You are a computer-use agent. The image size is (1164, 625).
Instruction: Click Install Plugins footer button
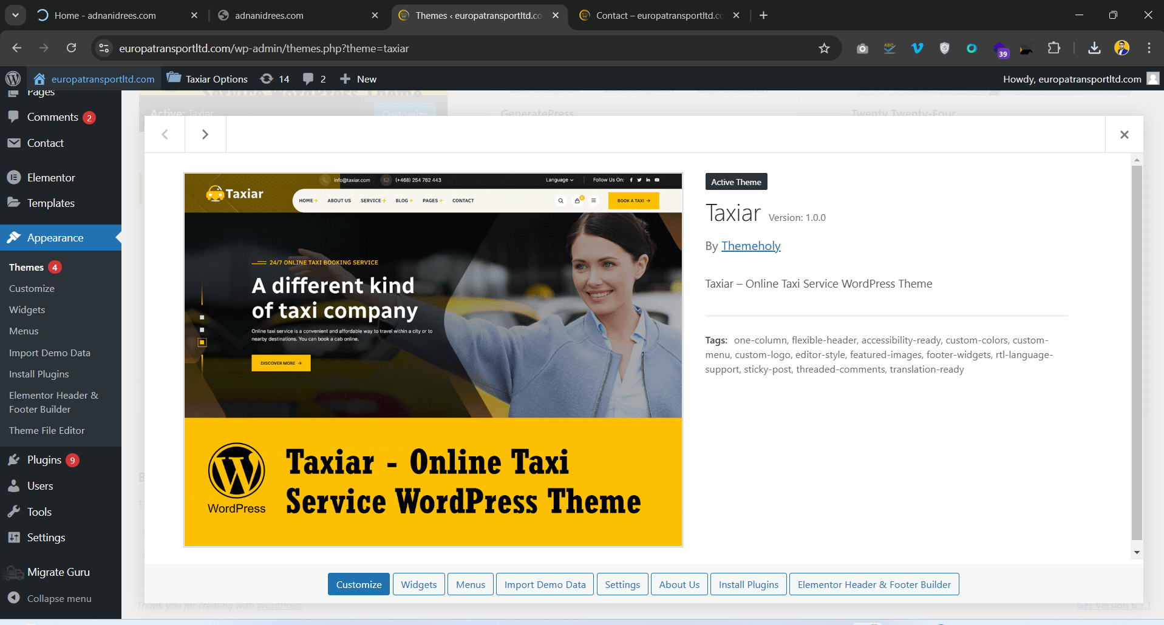pyautogui.click(x=749, y=584)
